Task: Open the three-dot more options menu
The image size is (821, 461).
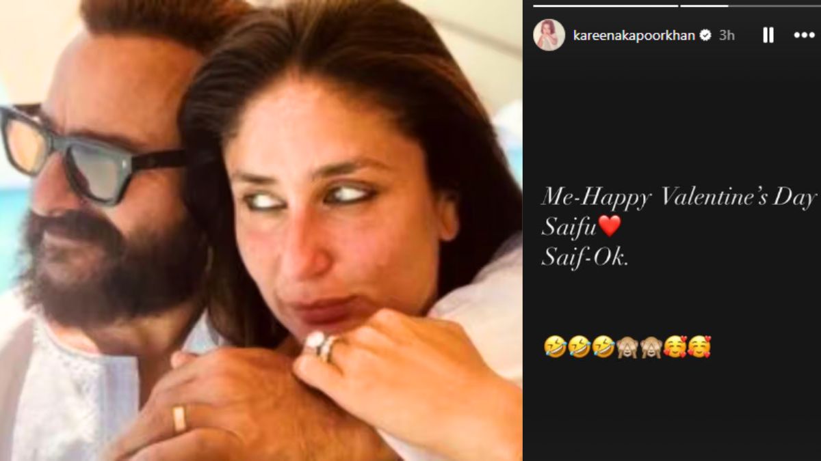Action: point(804,36)
